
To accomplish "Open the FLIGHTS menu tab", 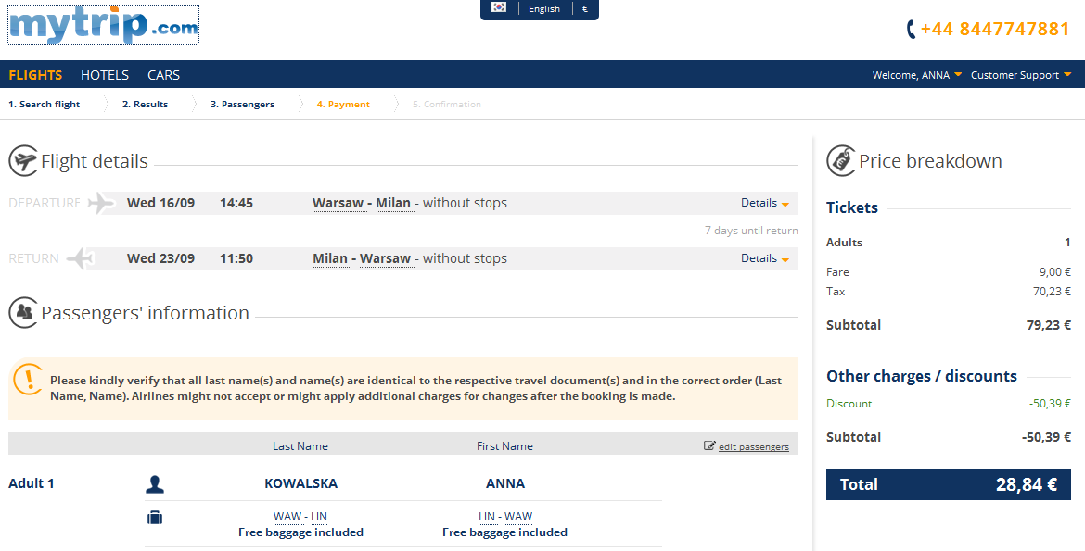I will pyautogui.click(x=35, y=75).
